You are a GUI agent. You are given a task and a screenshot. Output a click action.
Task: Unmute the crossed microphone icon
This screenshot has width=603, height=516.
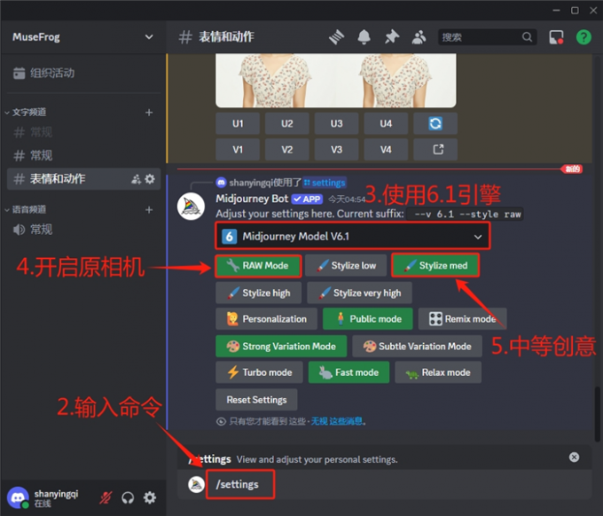click(x=106, y=497)
